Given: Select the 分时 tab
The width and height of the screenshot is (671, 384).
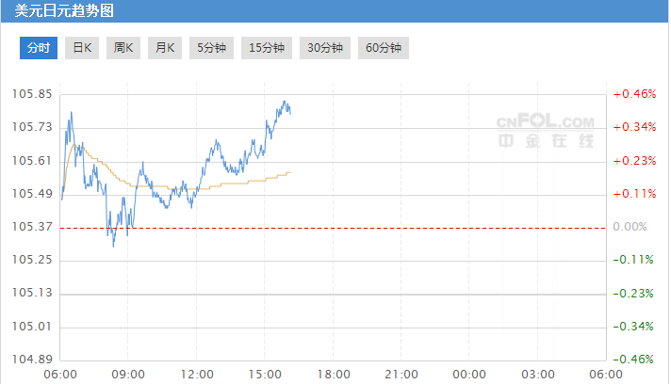Looking at the screenshot, I should [x=39, y=48].
